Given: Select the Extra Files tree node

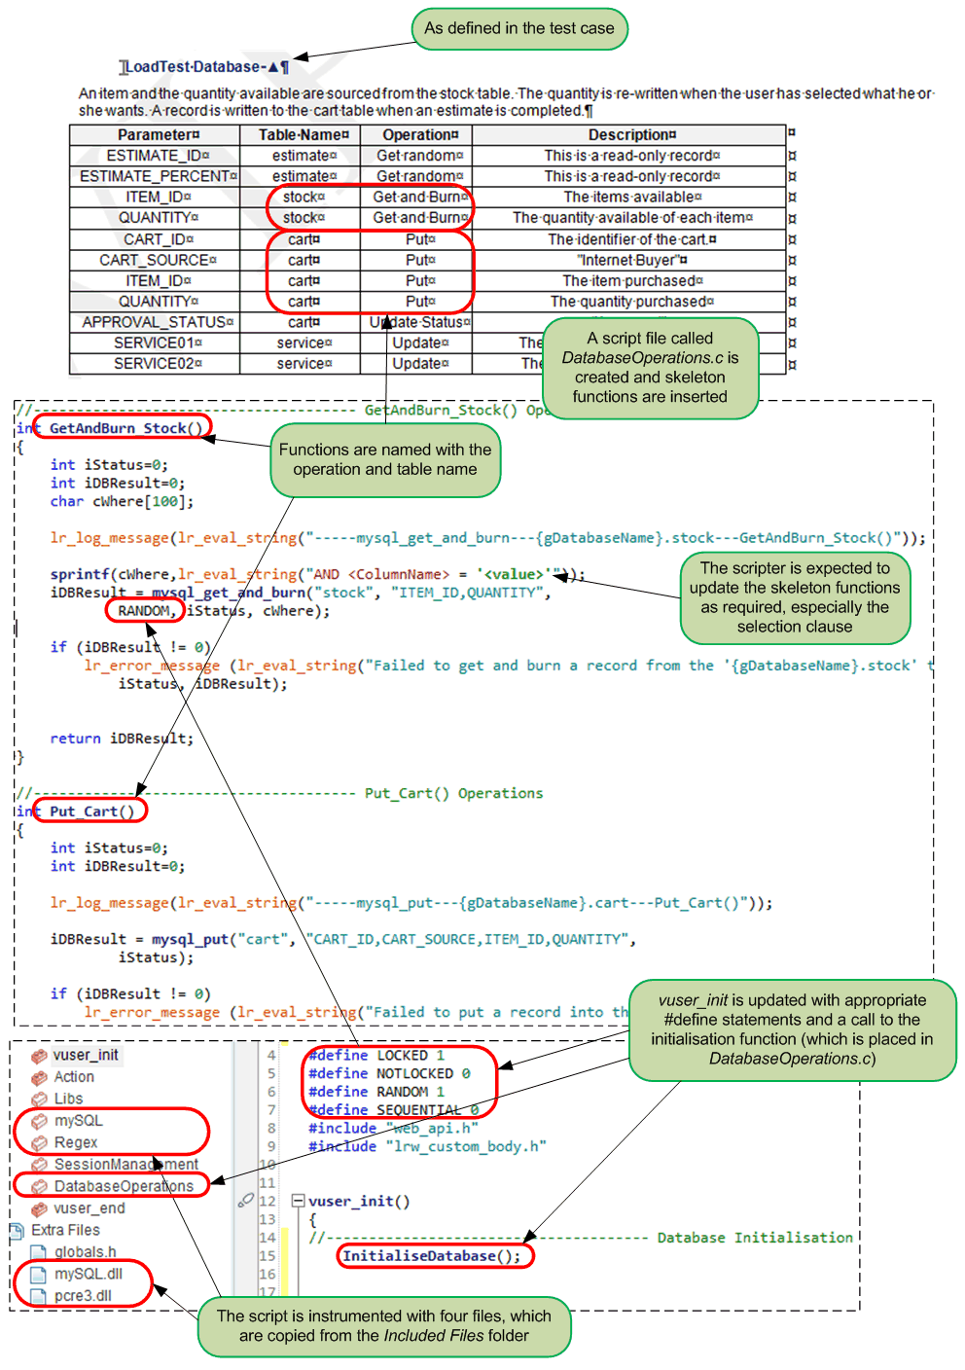Looking at the screenshot, I should [65, 1230].
